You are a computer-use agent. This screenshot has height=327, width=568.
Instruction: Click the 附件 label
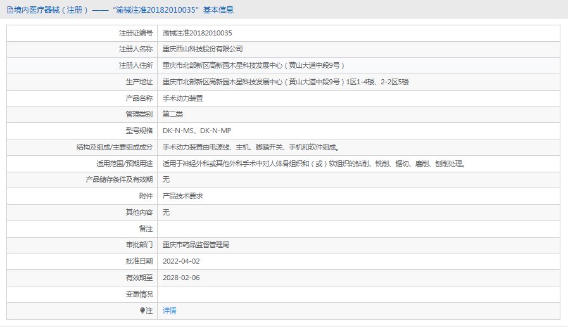(146, 196)
